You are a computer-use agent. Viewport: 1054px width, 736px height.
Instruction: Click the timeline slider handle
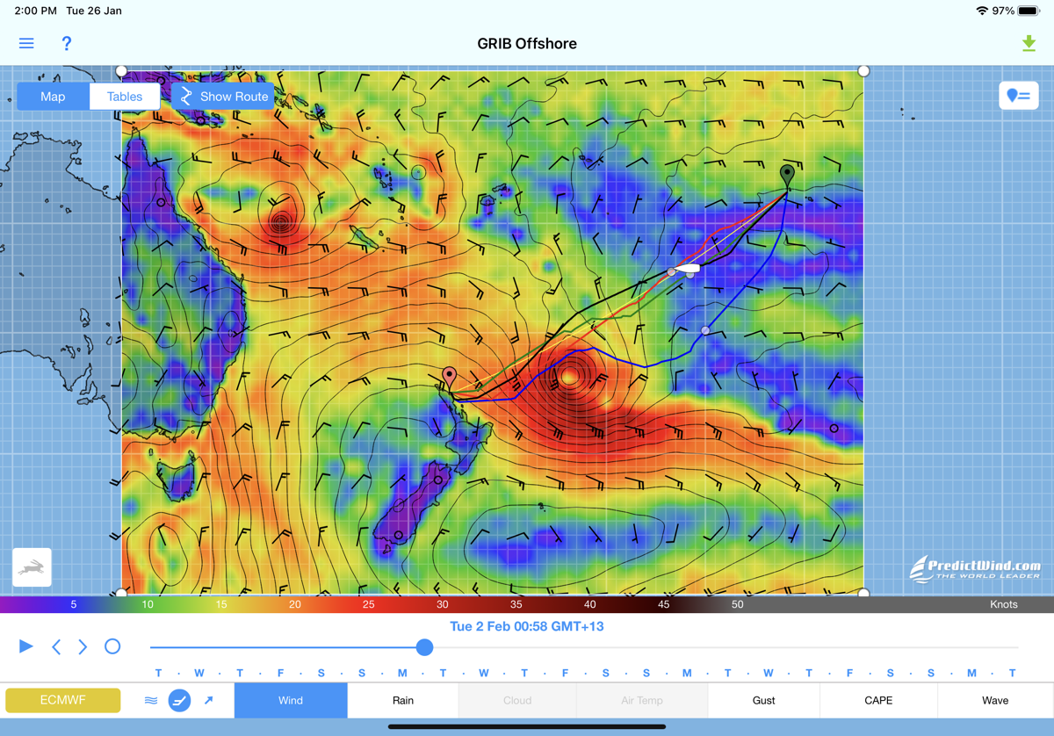(x=424, y=647)
